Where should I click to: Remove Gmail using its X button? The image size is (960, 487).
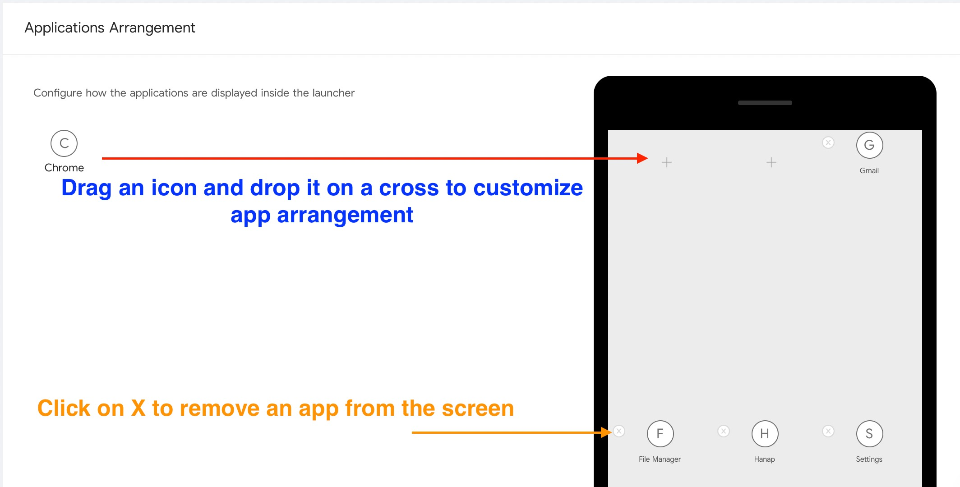(x=828, y=142)
